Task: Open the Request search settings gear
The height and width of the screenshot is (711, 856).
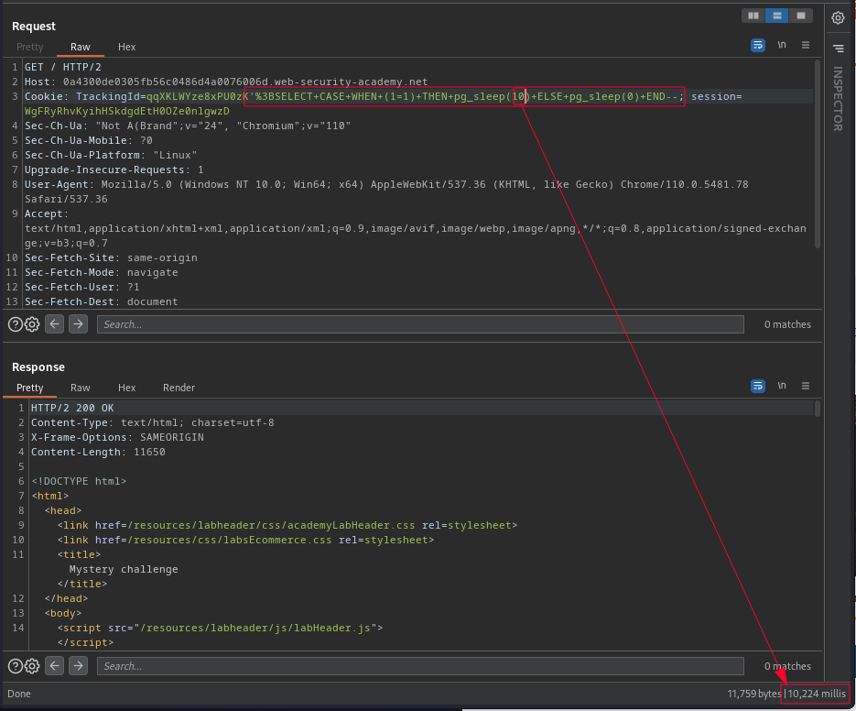Action: [x=32, y=324]
